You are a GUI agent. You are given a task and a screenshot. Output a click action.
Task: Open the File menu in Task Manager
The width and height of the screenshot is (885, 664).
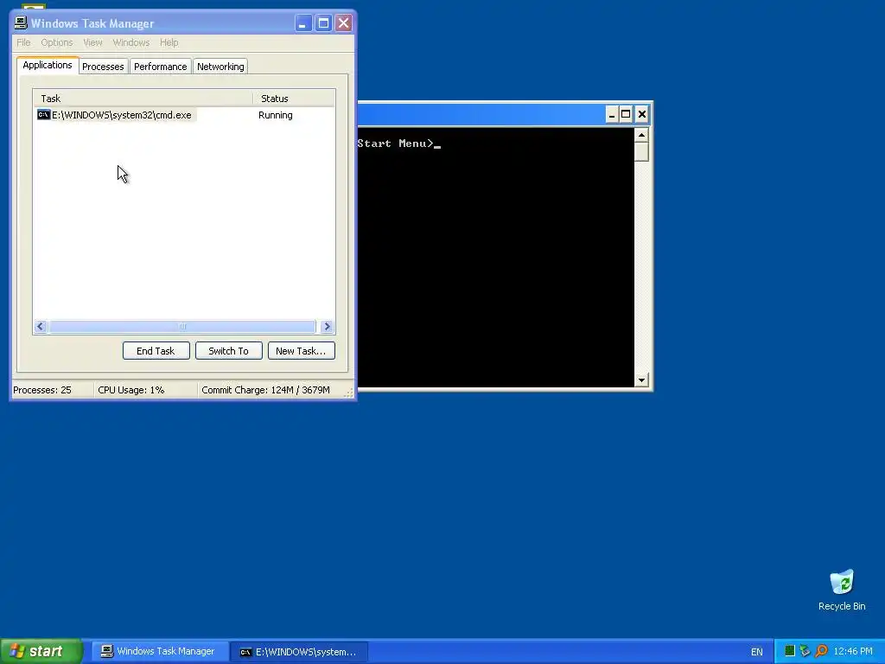click(23, 42)
